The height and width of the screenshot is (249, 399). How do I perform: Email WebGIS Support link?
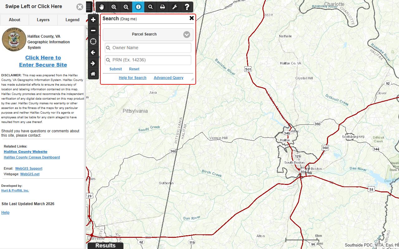(29, 169)
